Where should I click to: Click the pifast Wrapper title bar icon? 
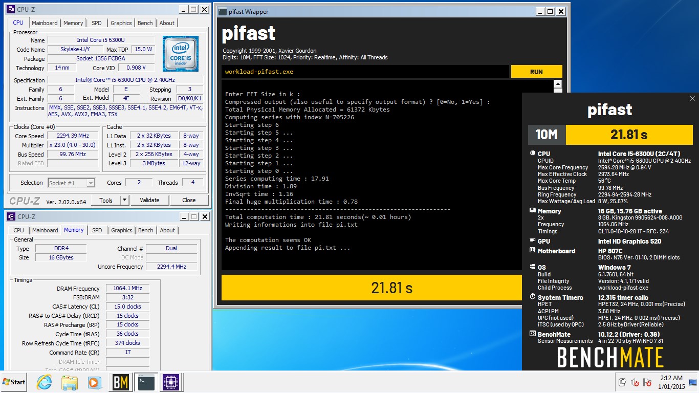coord(222,11)
